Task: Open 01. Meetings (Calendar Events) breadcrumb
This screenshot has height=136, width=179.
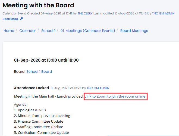Action: [x=88, y=31]
